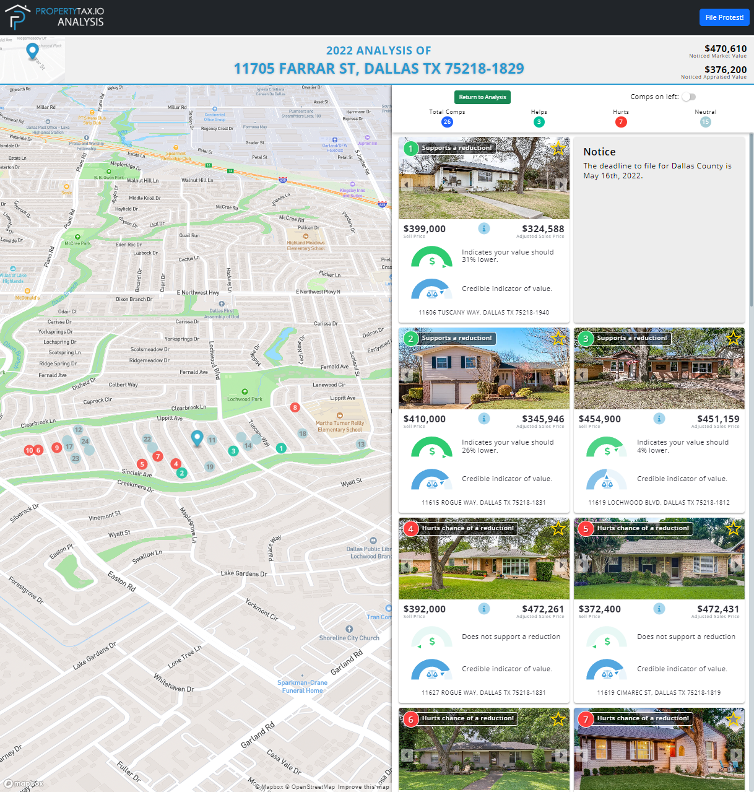
Task: Click Return to Analysis button
Action: 482,97
